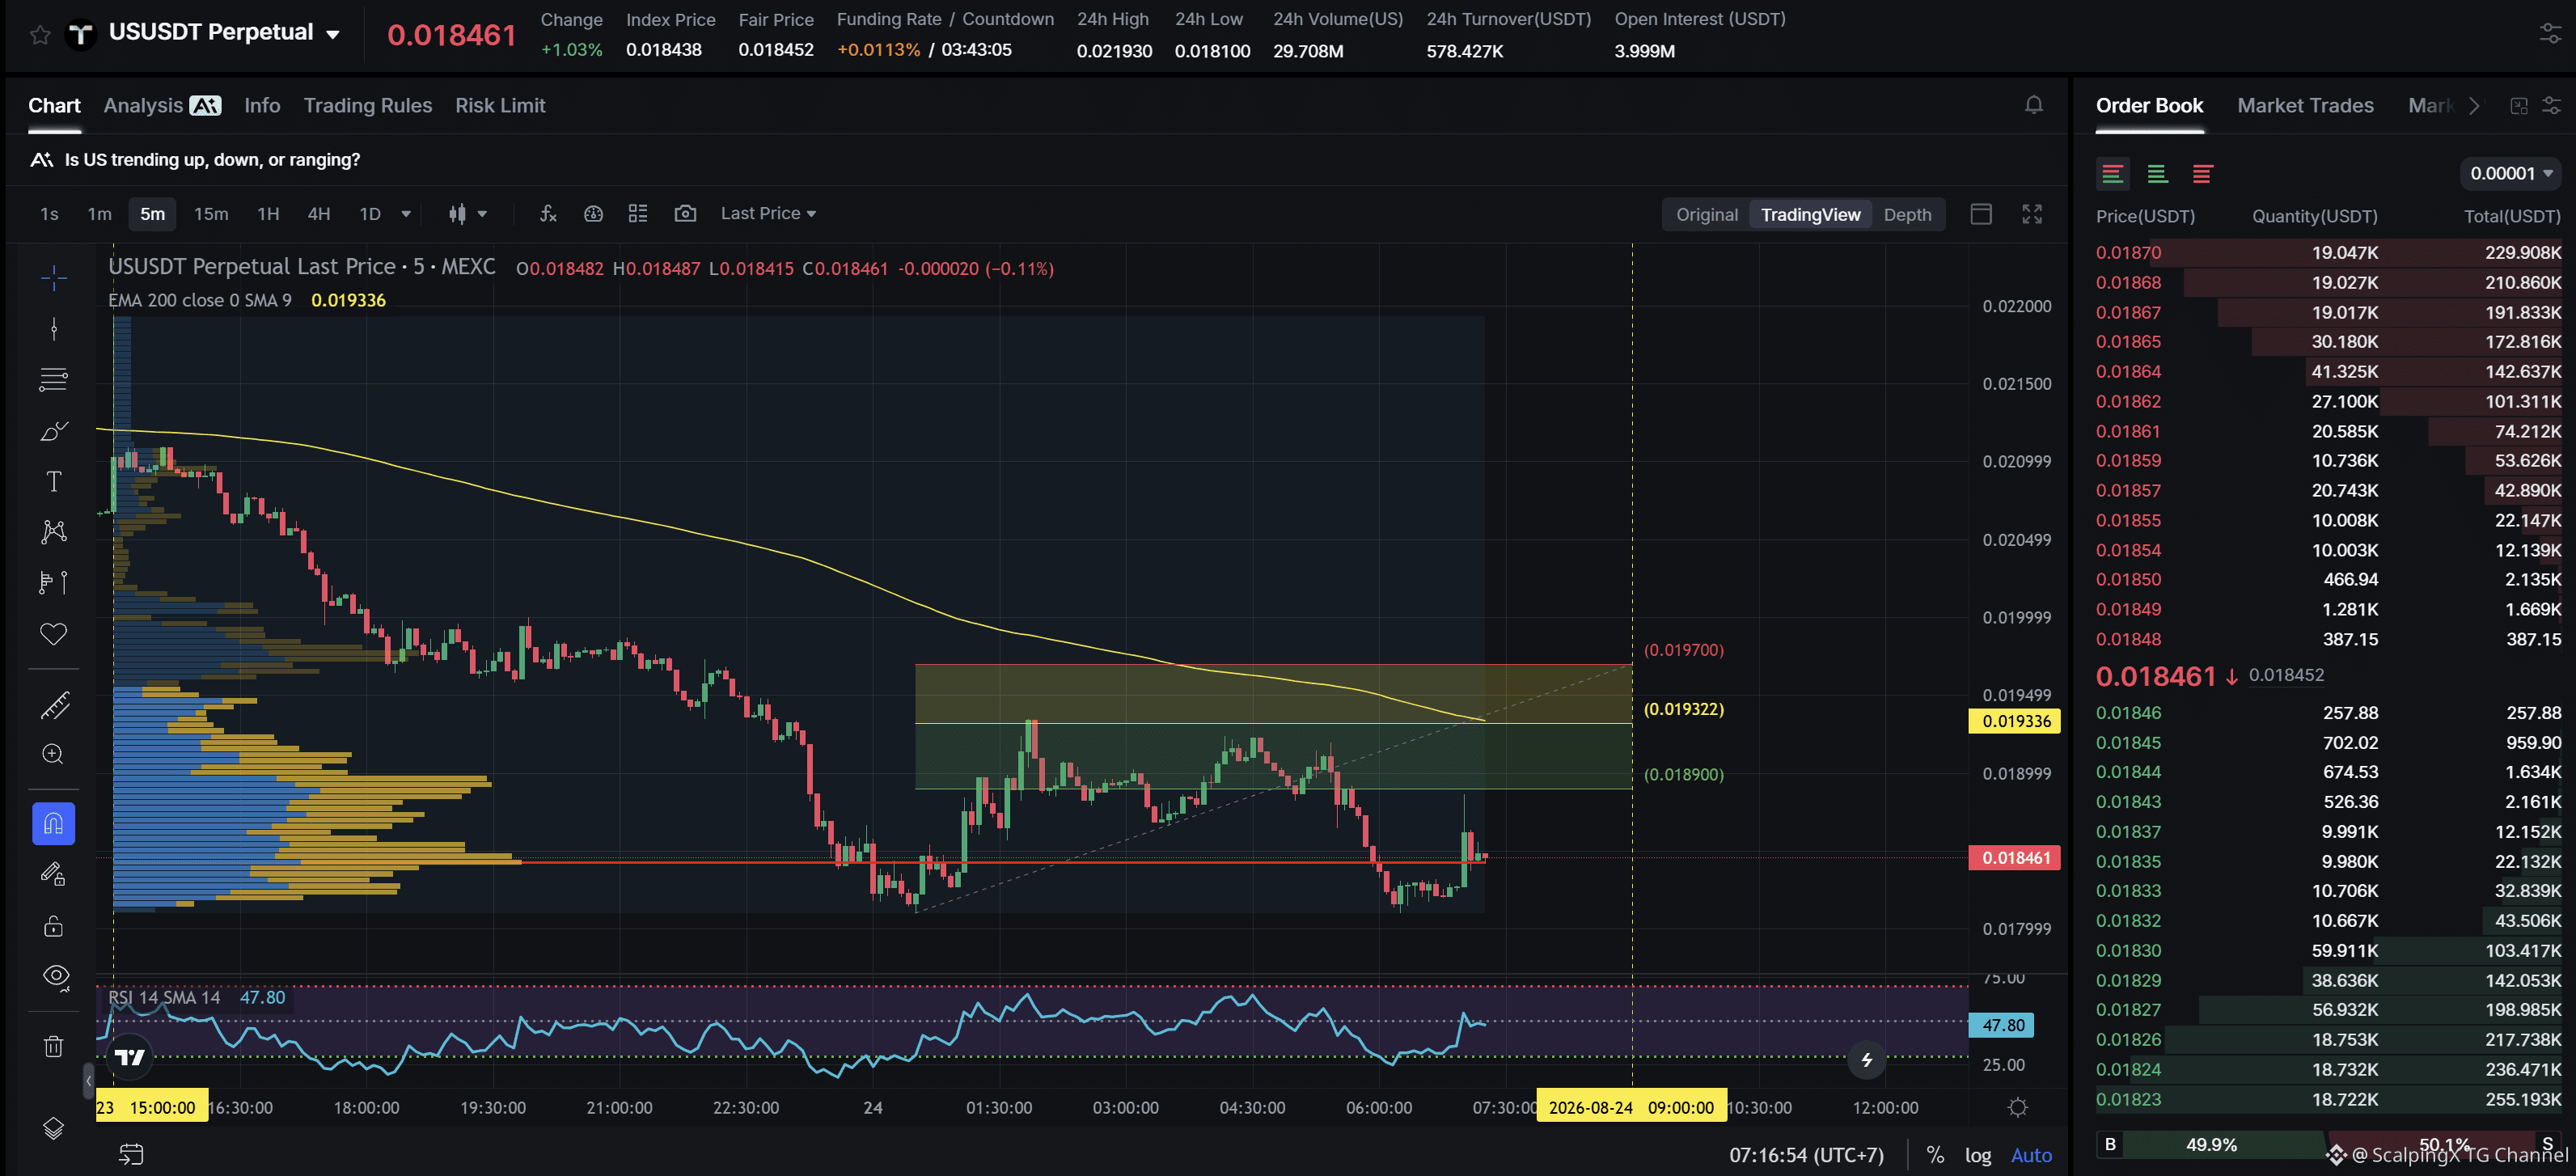This screenshot has width=2576, height=1176.
Task: Add USUSDT to favorites star
Action: [x=40, y=35]
